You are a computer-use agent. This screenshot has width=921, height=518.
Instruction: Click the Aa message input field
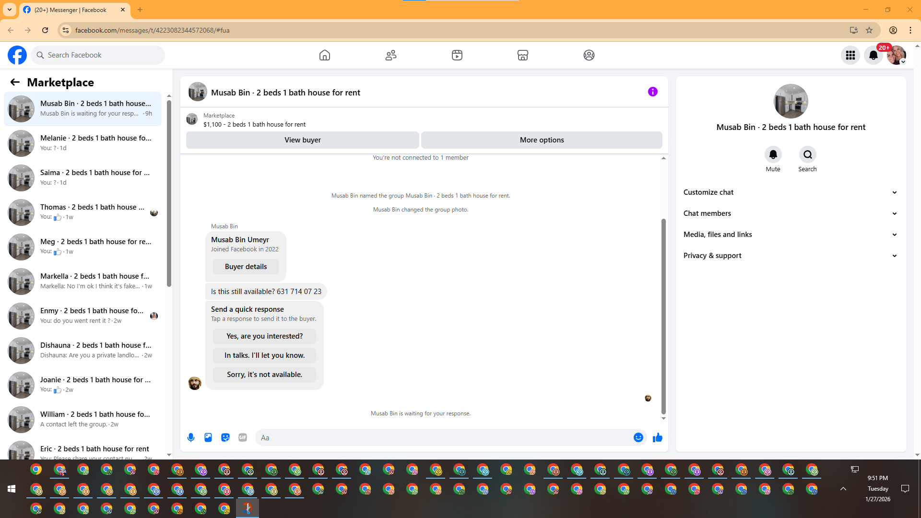coord(444,437)
